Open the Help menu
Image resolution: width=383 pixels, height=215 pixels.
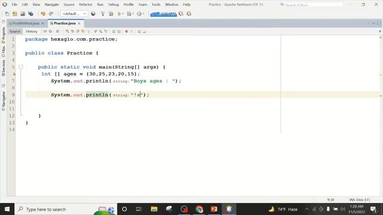pyautogui.click(x=187, y=5)
